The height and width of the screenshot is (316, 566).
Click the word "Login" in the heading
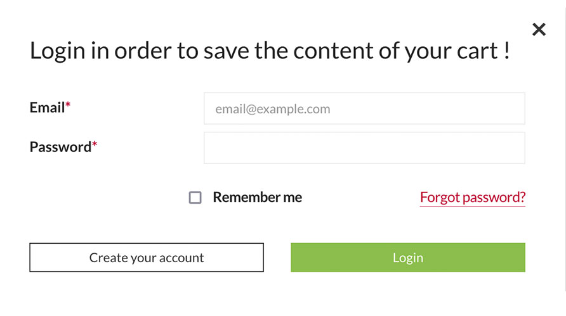point(55,51)
